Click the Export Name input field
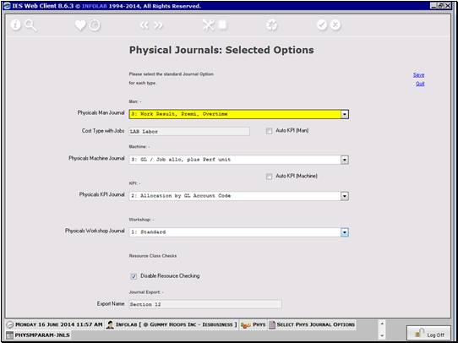The height and width of the screenshot is (343, 458). pyautogui.click(x=205, y=304)
